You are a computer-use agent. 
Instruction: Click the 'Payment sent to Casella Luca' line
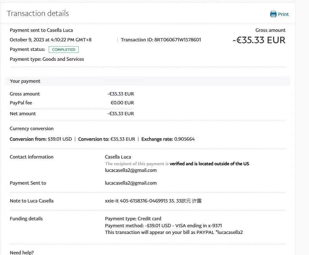41,30
